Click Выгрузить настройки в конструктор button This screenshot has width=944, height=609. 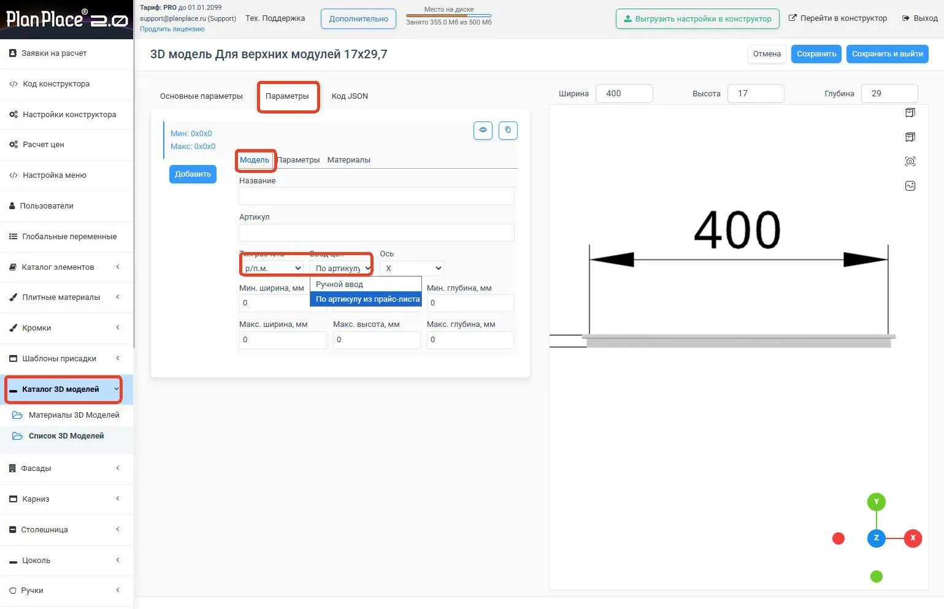coord(697,19)
